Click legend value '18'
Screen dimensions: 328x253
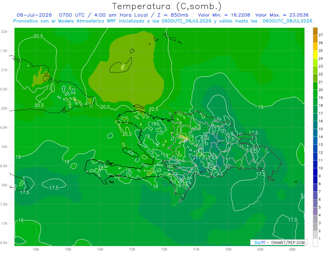tap(321, 105)
